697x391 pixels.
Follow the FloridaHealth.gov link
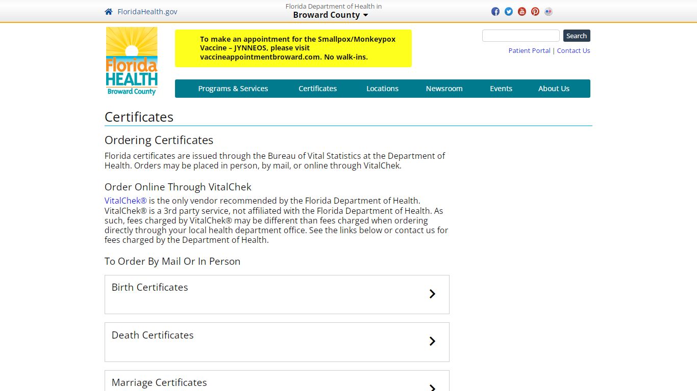(147, 12)
